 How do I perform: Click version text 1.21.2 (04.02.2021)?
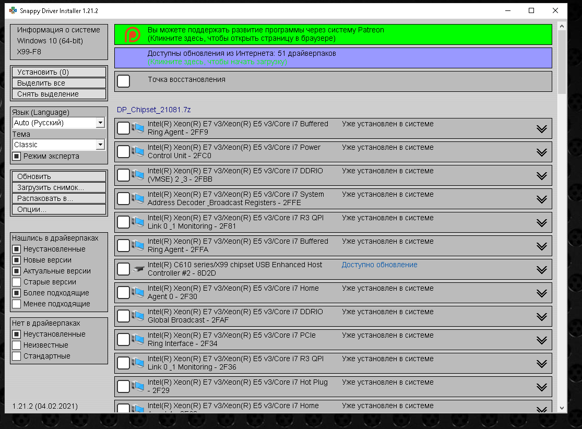pyautogui.click(x=45, y=406)
